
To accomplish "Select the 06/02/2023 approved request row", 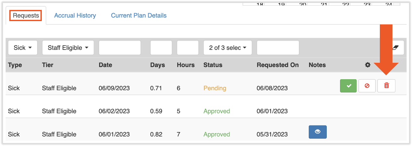I will pyautogui.click(x=114, y=111).
